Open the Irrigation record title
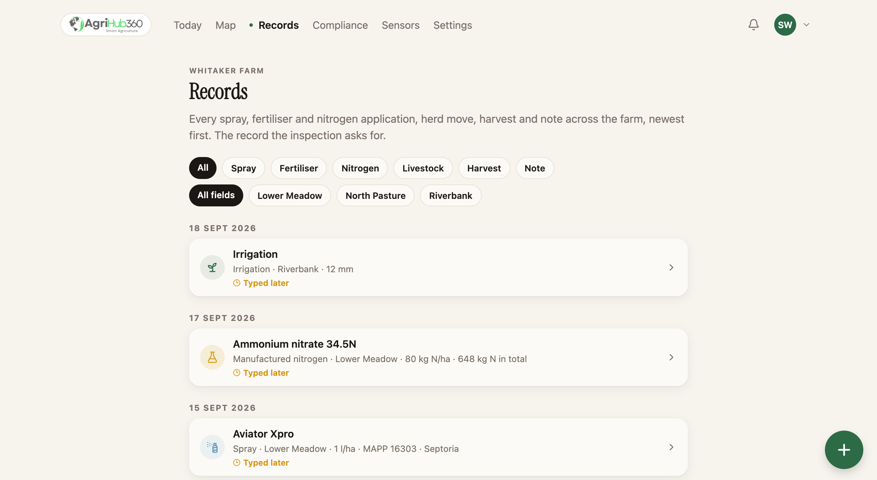Image resolution: width=877 pixels, height=480 pixels. 255,254
